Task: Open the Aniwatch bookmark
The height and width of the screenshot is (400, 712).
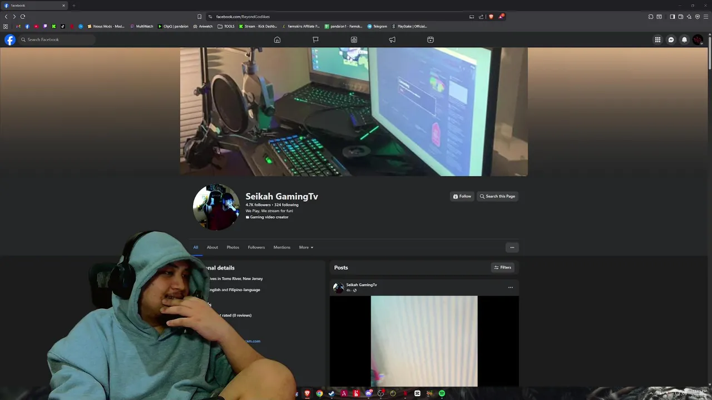Action: click(203, 26)
